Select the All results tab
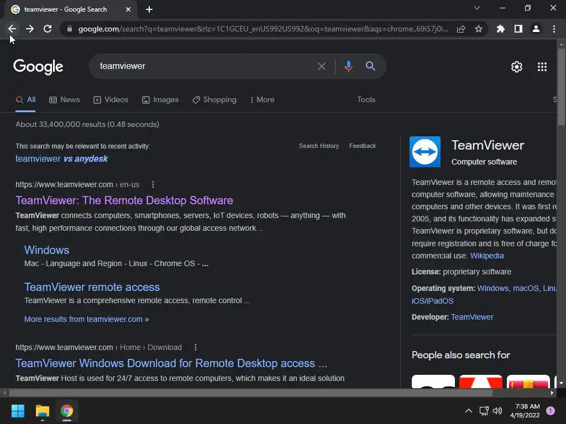The height and width of the screenshot is (424, 566). (25, 100)
